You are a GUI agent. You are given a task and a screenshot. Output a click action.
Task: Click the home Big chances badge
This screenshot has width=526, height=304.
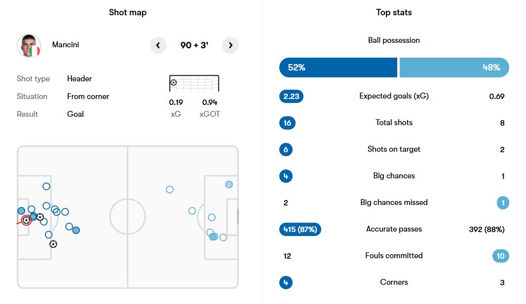click(x=286, y=176)
